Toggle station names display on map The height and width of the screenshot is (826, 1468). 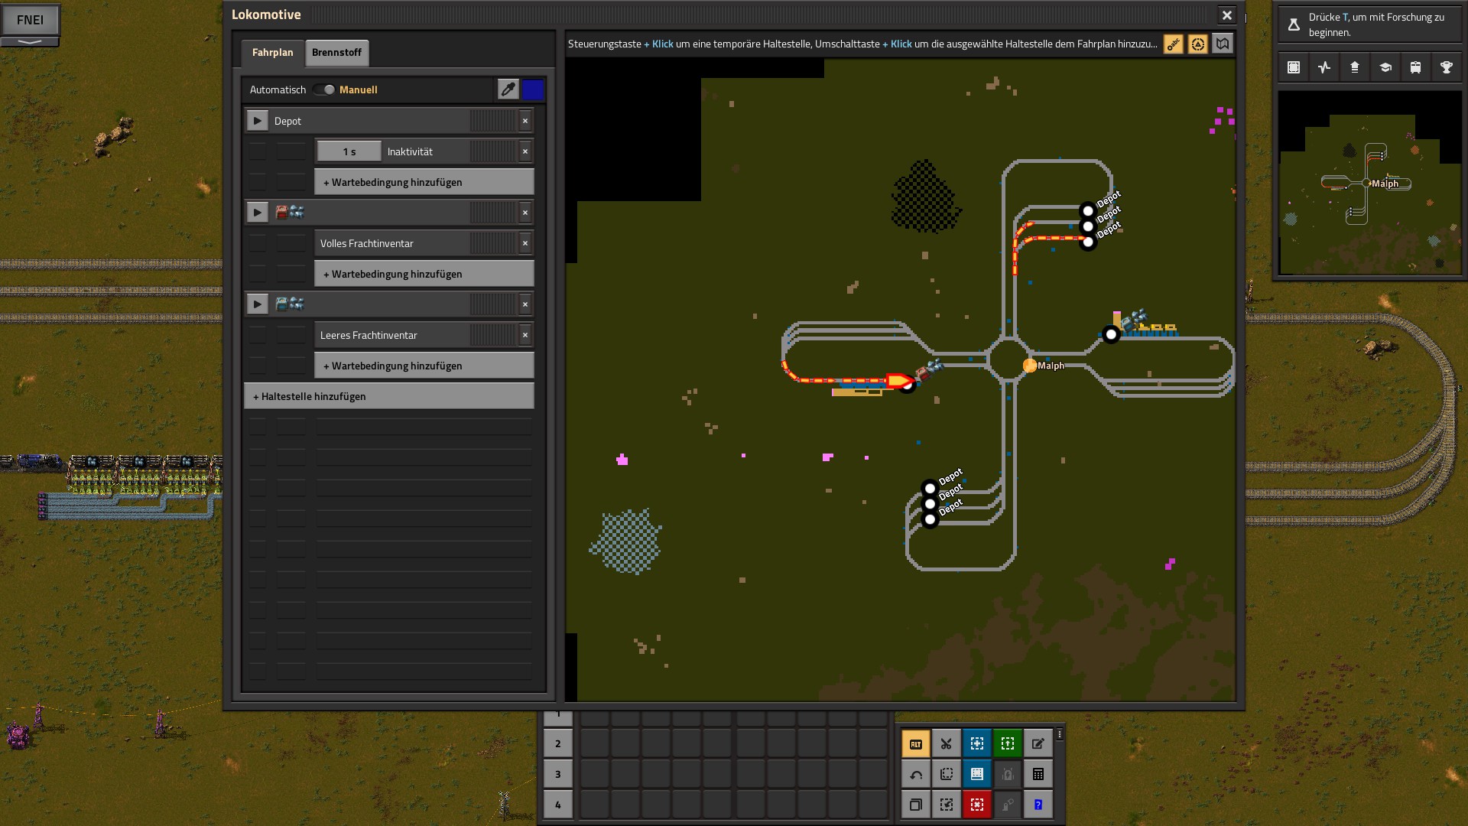[x=1173, y=44]
